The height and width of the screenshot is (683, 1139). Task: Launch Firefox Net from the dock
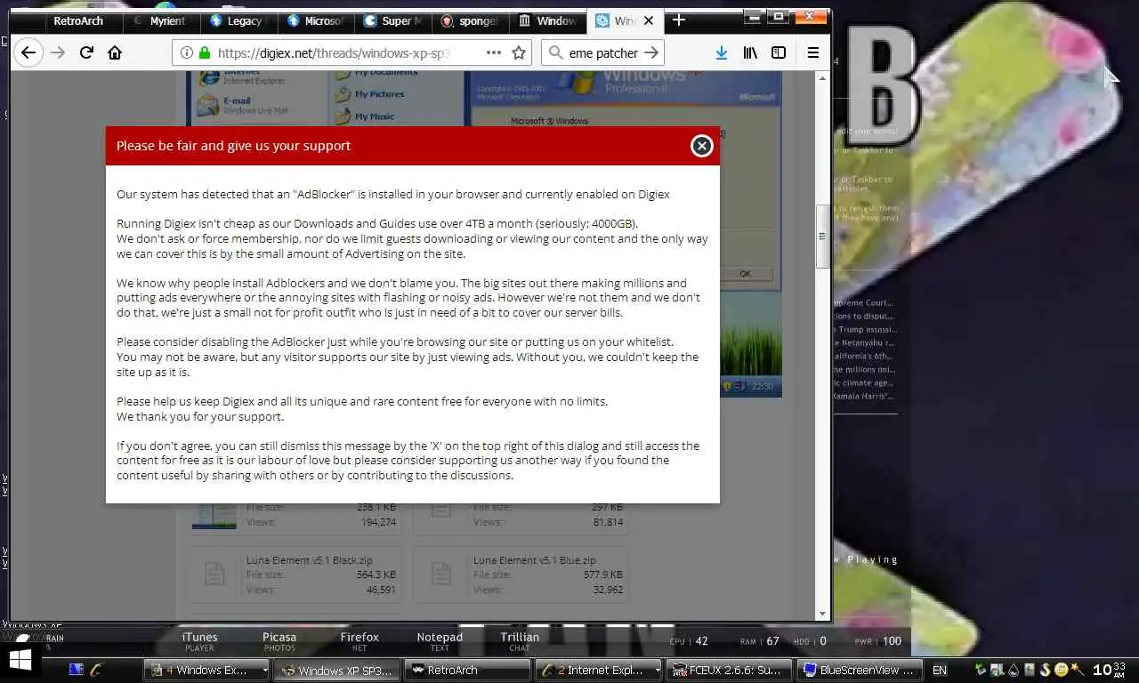pyautogui.click(x=359, y=641)
